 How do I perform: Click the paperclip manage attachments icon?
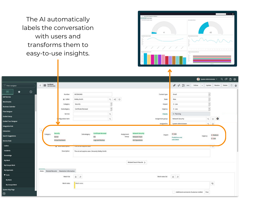pyautogui.click(x=174, y=85)
